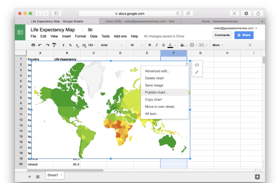Open the all sheets list icon

pyautogui.click(x=38, y=176)
